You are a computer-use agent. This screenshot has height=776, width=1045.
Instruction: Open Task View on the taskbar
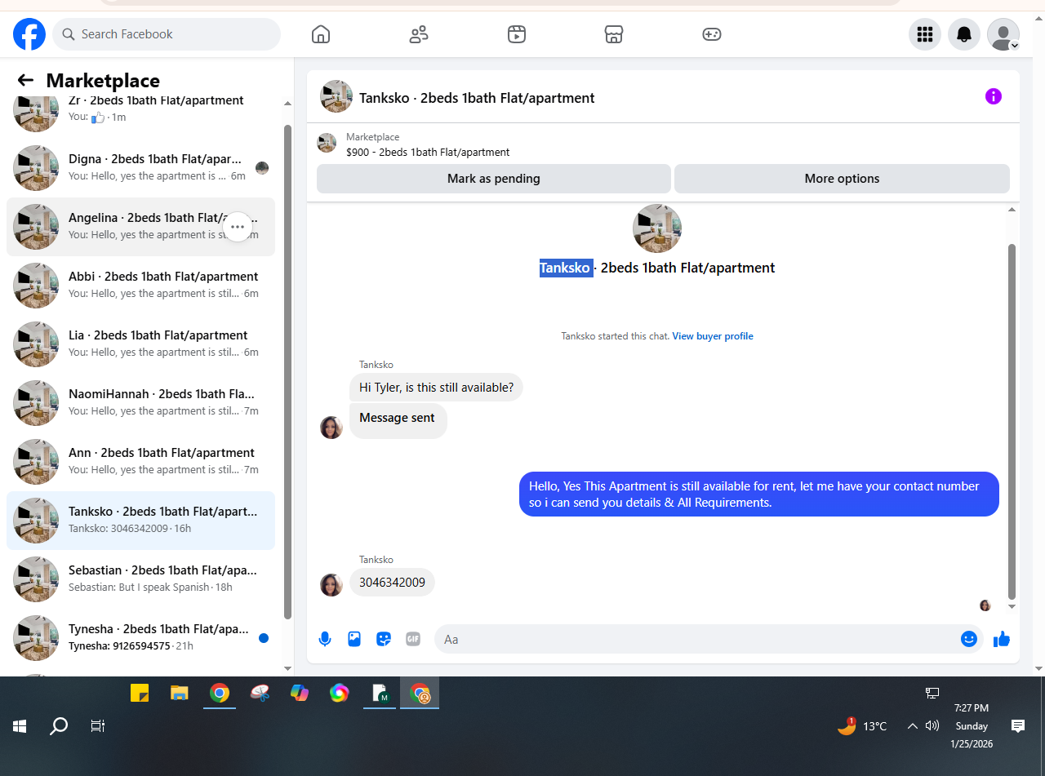[98, 725]
